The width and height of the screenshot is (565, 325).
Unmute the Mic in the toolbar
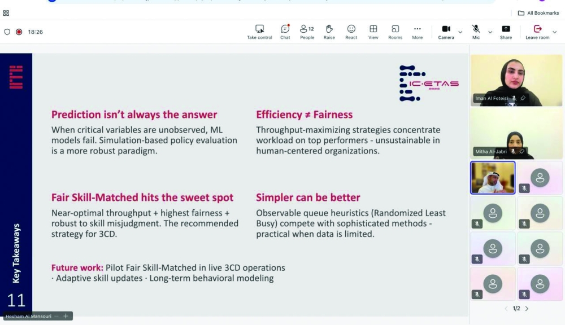[476, 32]
